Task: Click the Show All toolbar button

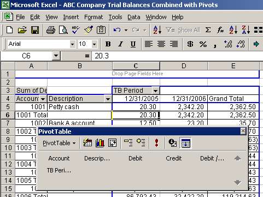Action: tap(189, 30)
